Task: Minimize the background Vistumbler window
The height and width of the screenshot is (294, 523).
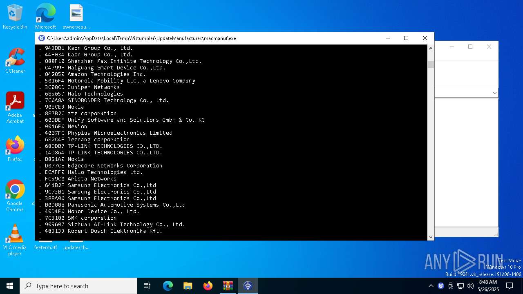Action: 452,47
